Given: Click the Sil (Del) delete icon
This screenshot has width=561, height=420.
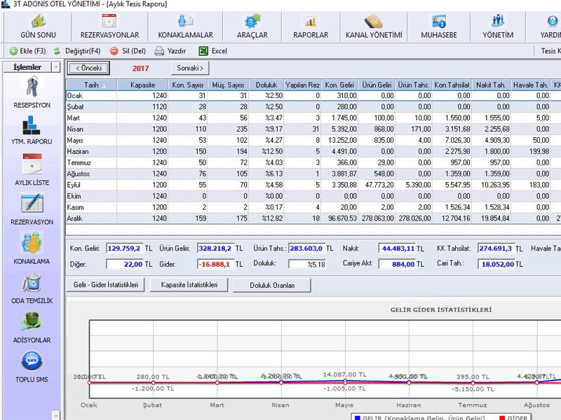Looking at the screenshot, I should (114, 51).
